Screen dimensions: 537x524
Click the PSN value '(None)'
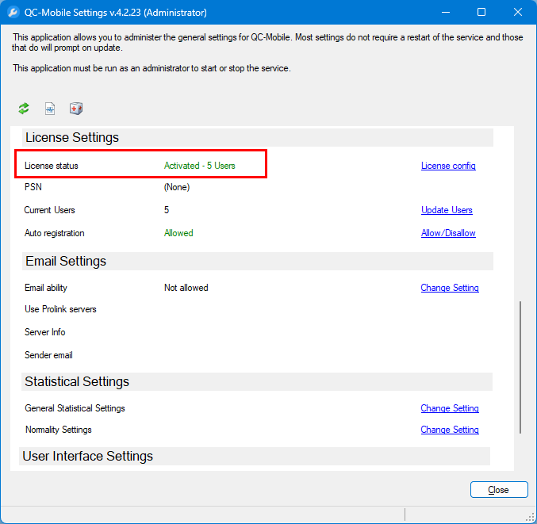[177, 187]
